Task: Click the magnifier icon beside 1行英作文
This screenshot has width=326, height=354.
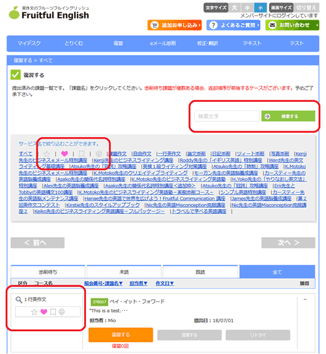Action: pos(19,300)
